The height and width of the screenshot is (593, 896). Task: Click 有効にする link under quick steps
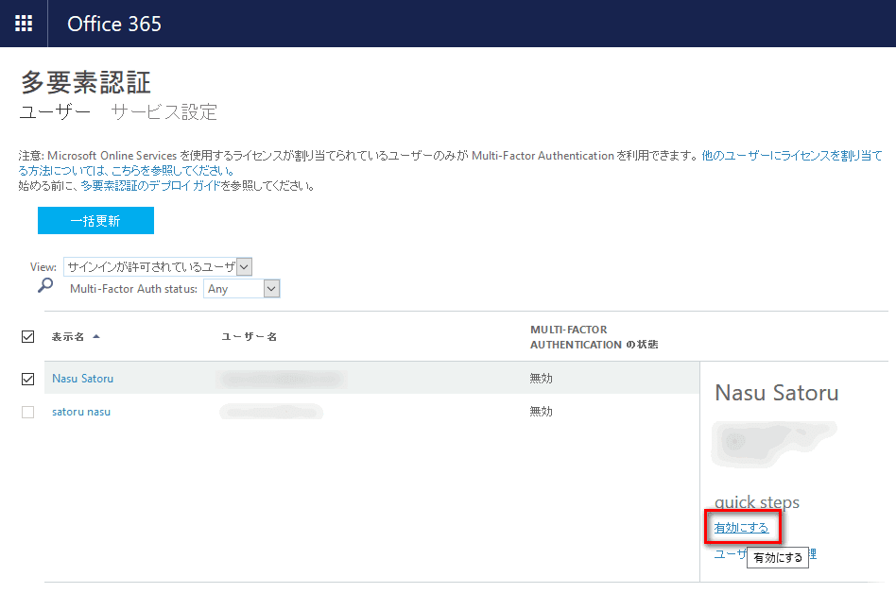coord(741,527)
